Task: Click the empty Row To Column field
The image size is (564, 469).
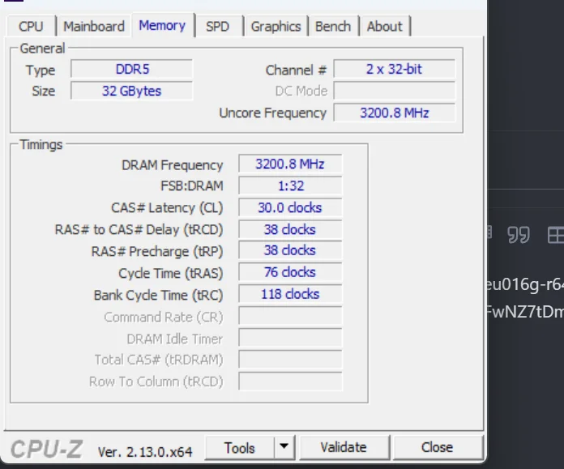Action: [x=290, y=382]
